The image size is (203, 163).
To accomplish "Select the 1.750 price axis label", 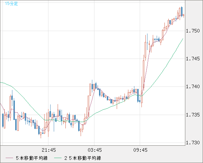I will click(x=193, y=31).
